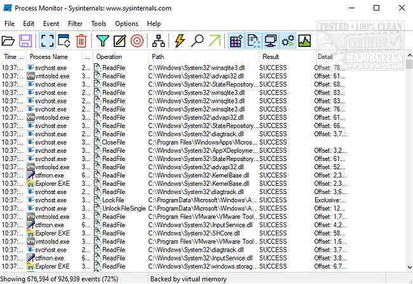The image size is (413, 284).
Task: Click the lightning bolt event icon
Action: pos(180,41)
